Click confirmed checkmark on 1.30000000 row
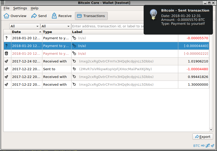This screenshot has width=217, height=151. (6, 84)
